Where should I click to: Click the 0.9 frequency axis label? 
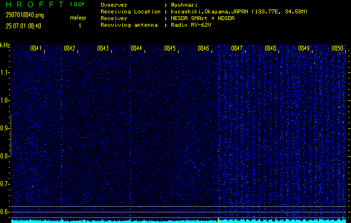coord(5,128)
